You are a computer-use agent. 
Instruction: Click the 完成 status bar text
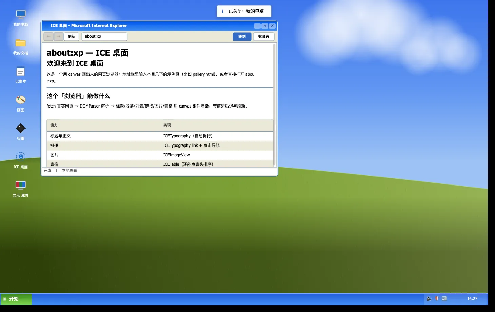pyautogui.click(x=47, y=170)
